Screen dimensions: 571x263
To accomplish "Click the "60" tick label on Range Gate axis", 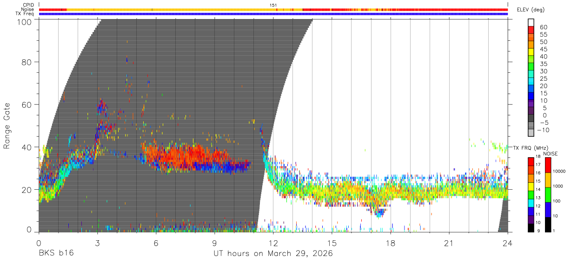I will 27,105.
